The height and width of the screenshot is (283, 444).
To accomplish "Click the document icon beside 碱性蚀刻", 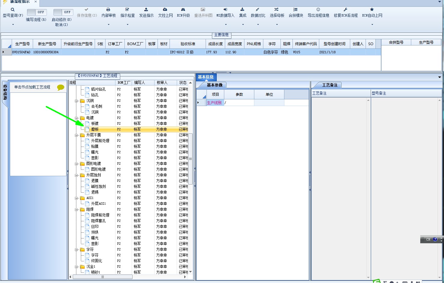I will tap(87, 186).
